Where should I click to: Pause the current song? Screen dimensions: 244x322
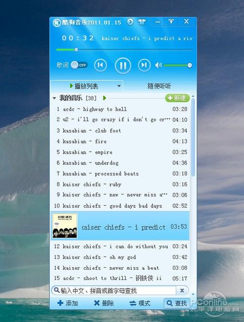pyautogui.click(x=122, y=66)
